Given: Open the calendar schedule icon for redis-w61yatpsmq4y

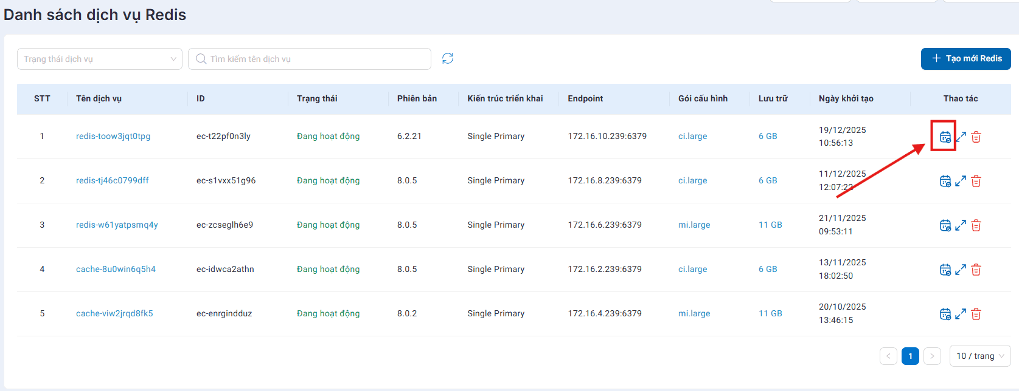Looking at the screenshot, I should (945, 225).
